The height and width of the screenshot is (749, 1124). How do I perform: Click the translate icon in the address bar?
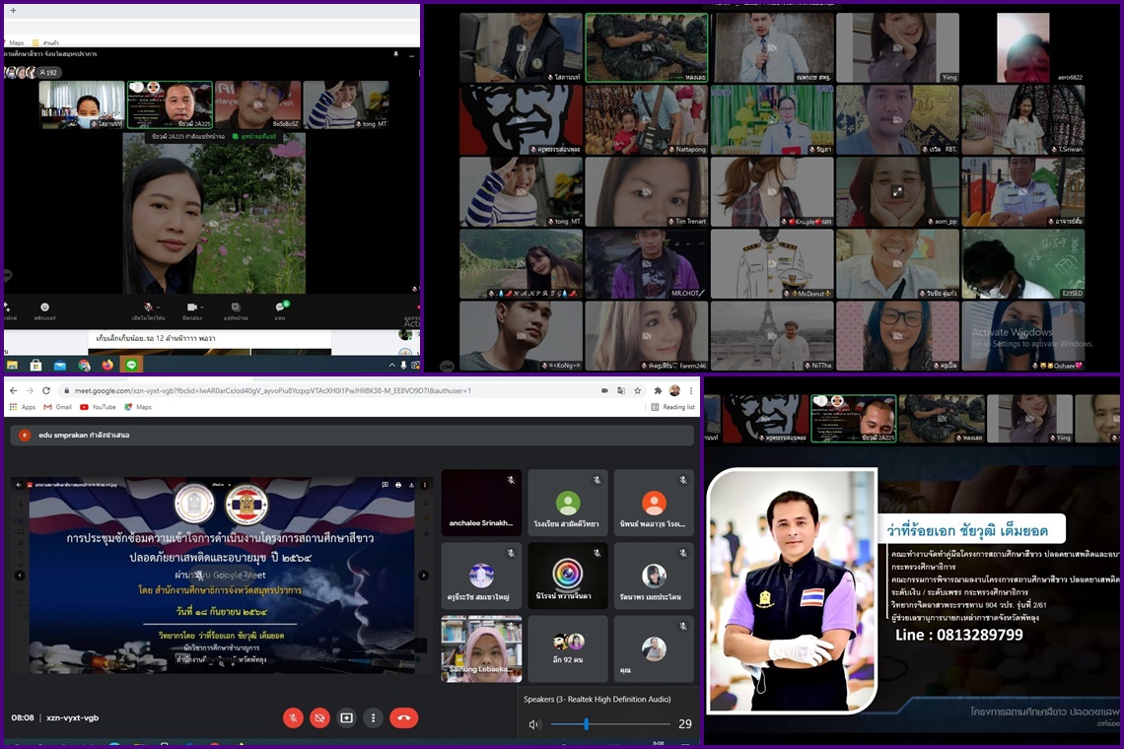[x=621, y=390]
